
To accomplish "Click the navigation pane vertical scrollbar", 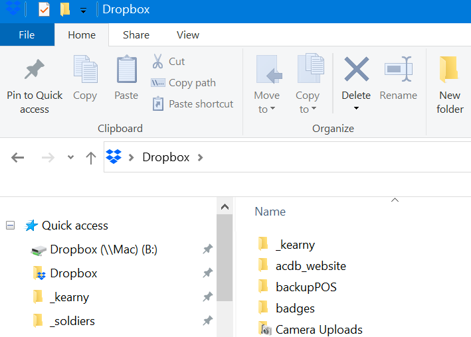I will [225, 259].
